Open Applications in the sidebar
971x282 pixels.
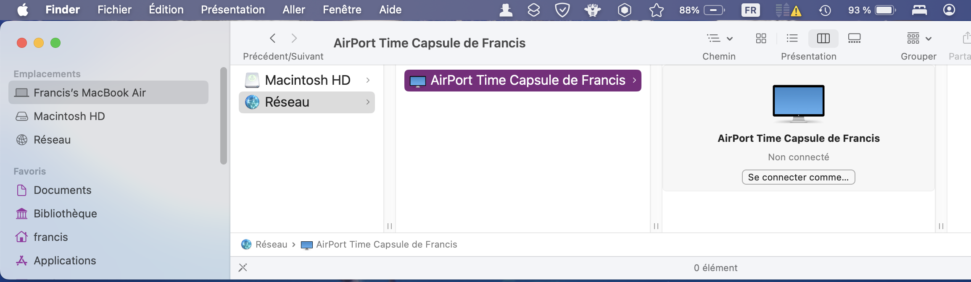click(x=65, y=261)
